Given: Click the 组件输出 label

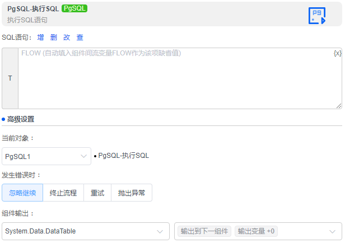Looking at the screenshot, I should [18, 213].
